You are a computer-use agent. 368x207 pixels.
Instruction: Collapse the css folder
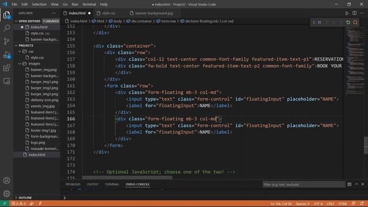tap(20, 51)
